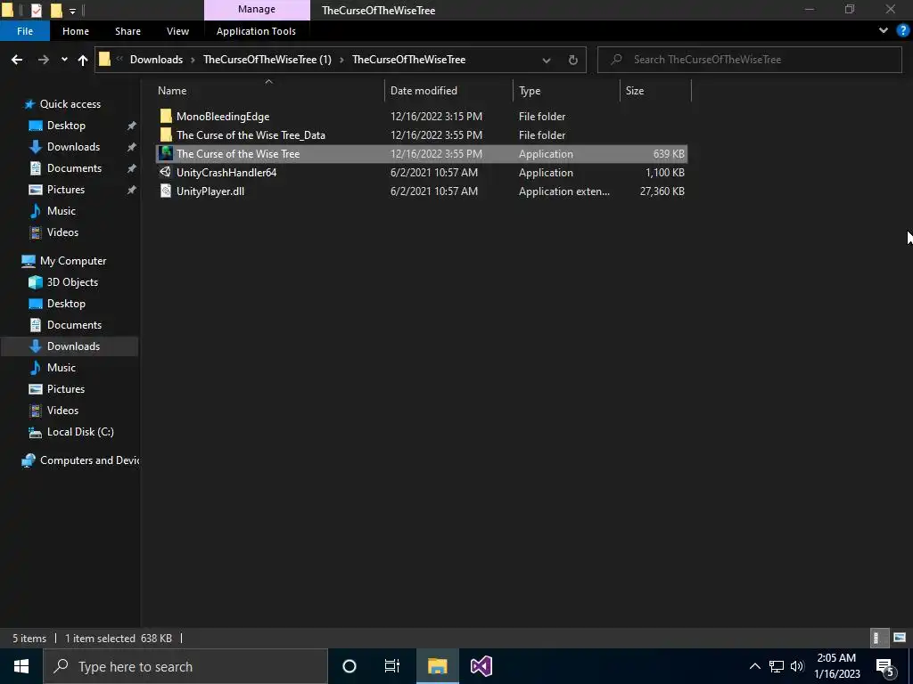Show hidden system tray icons

tap(754, 666)
